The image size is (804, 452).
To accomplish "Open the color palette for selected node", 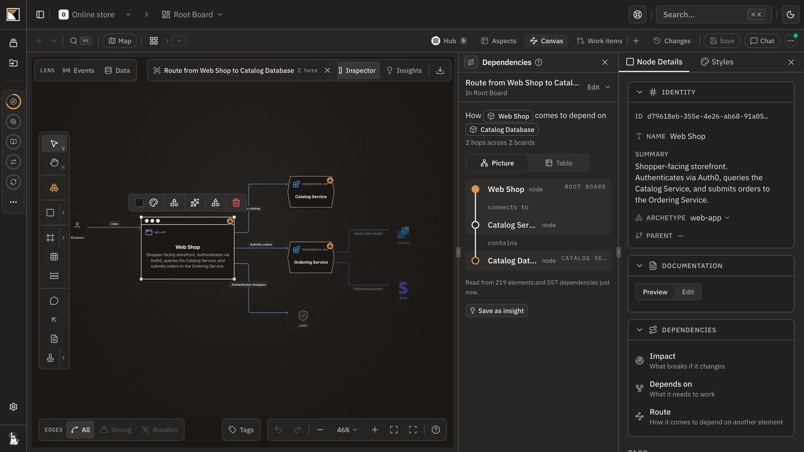I will click(x=154, y=203).
